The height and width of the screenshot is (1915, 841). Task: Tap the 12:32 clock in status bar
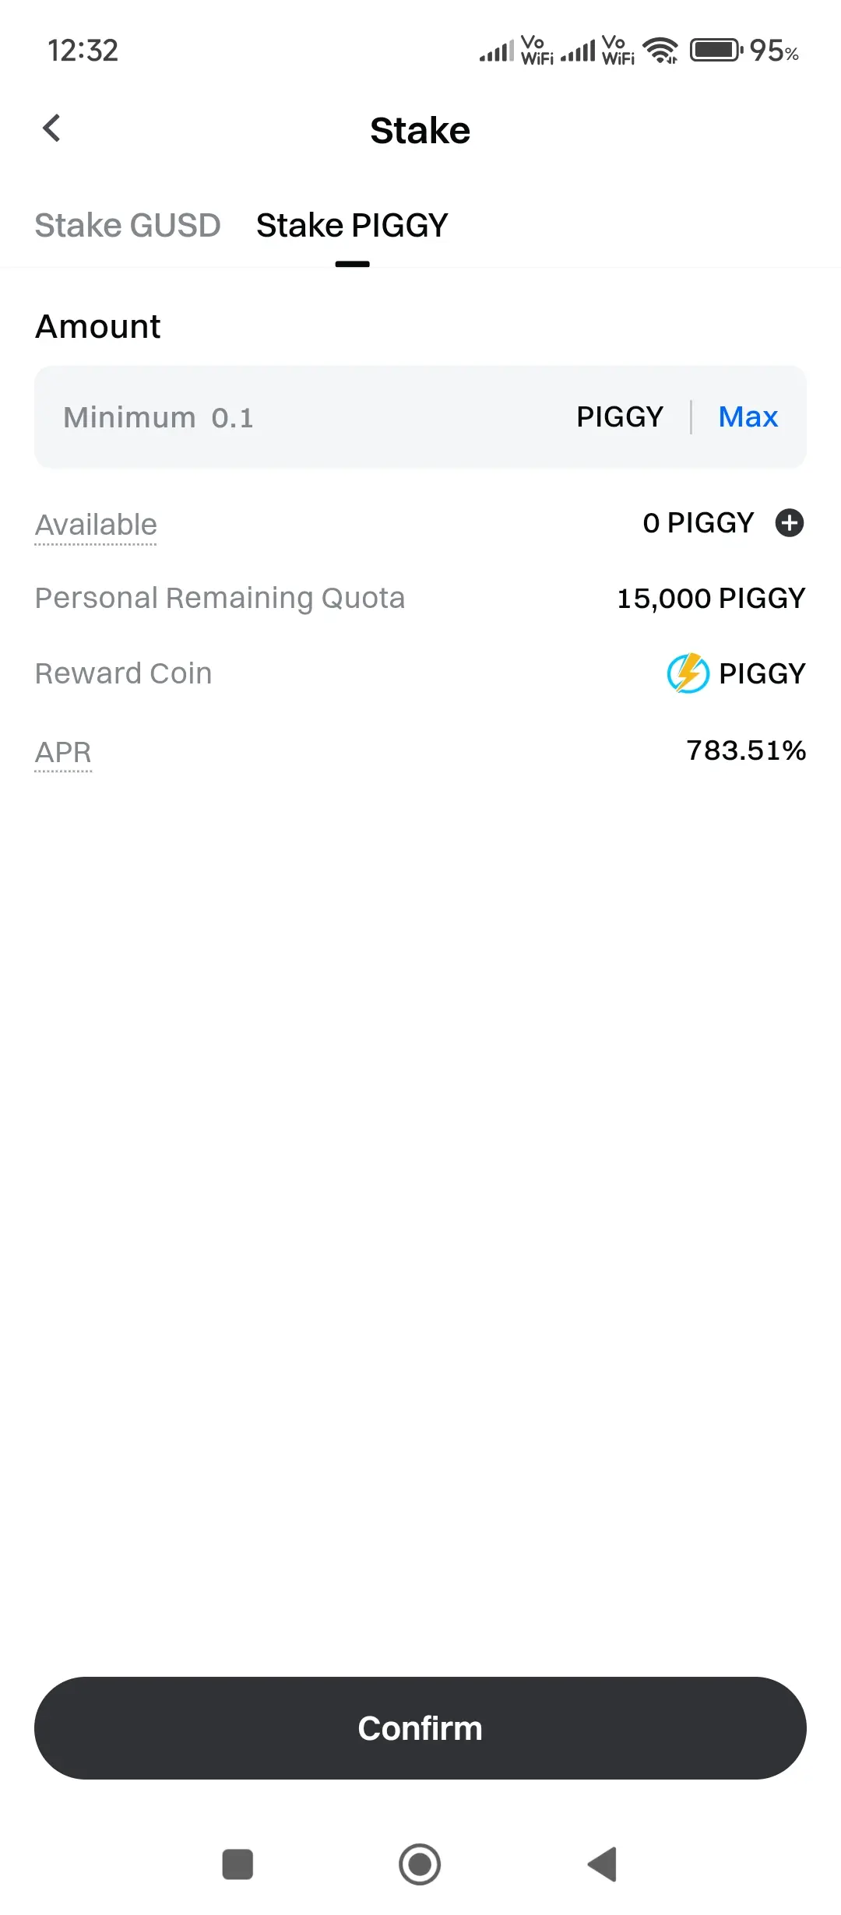point(83,51)
